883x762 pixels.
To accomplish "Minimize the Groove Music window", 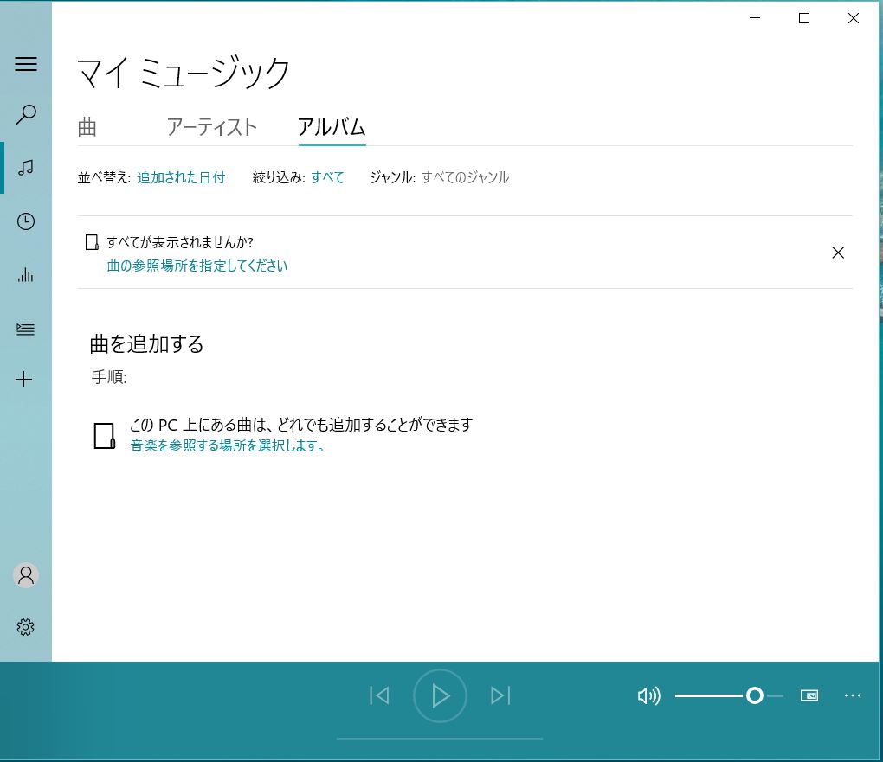I will click(755, 18).
